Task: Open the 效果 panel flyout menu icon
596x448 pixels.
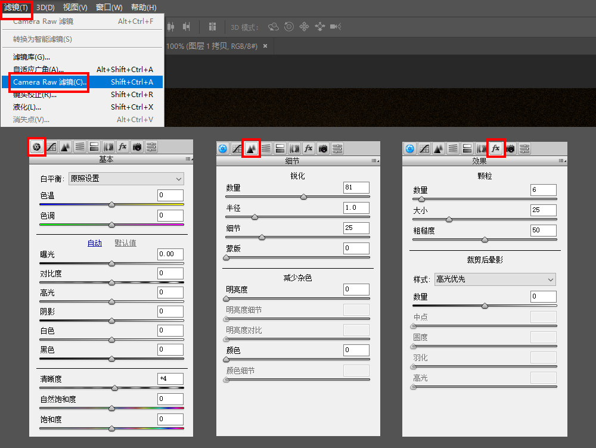Action: [x=562, y=161]
